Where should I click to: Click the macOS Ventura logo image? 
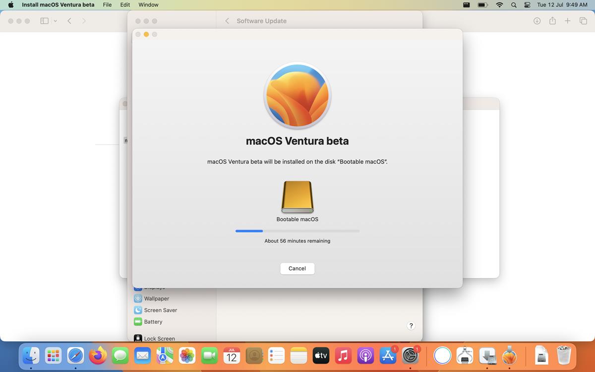297,95
